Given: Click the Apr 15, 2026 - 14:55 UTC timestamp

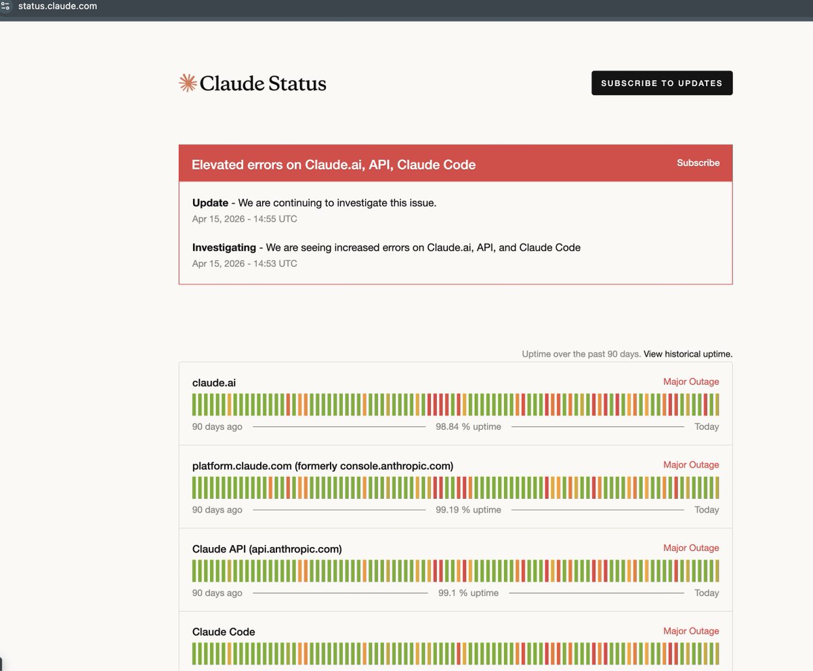Looking at the screenshot, I should click(245, 219).
